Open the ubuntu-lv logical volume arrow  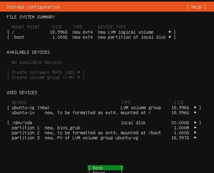pos(195,112)
